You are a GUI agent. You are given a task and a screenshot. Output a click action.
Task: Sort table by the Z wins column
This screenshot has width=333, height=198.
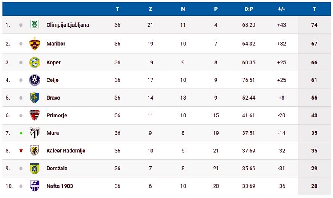point(150,9)
